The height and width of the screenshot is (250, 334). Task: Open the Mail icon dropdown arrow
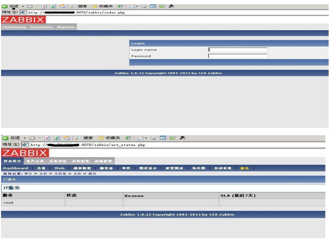pos(137,6)
